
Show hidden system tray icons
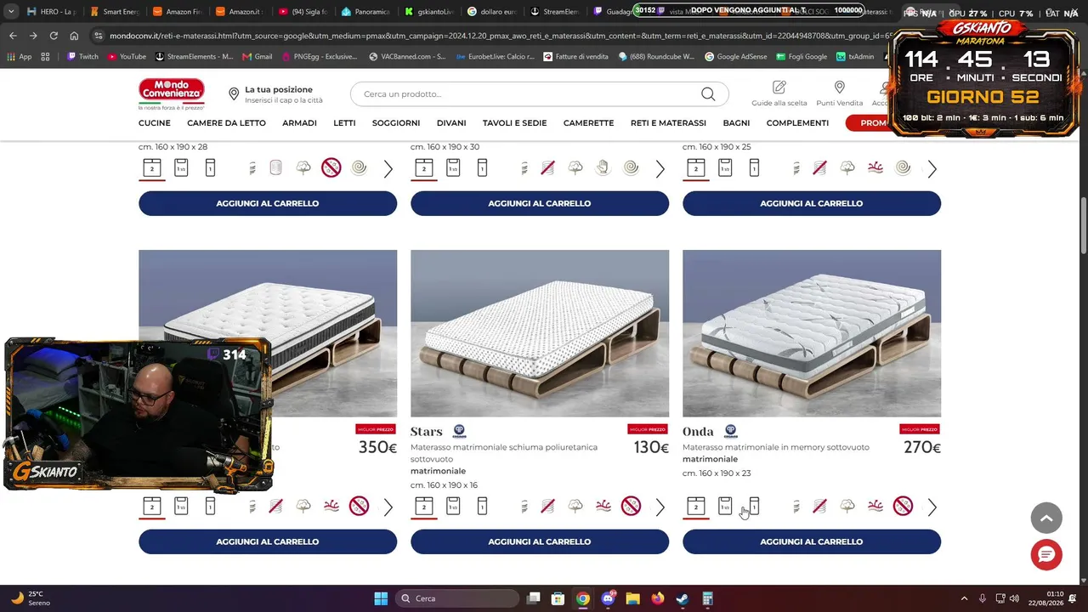964,598
